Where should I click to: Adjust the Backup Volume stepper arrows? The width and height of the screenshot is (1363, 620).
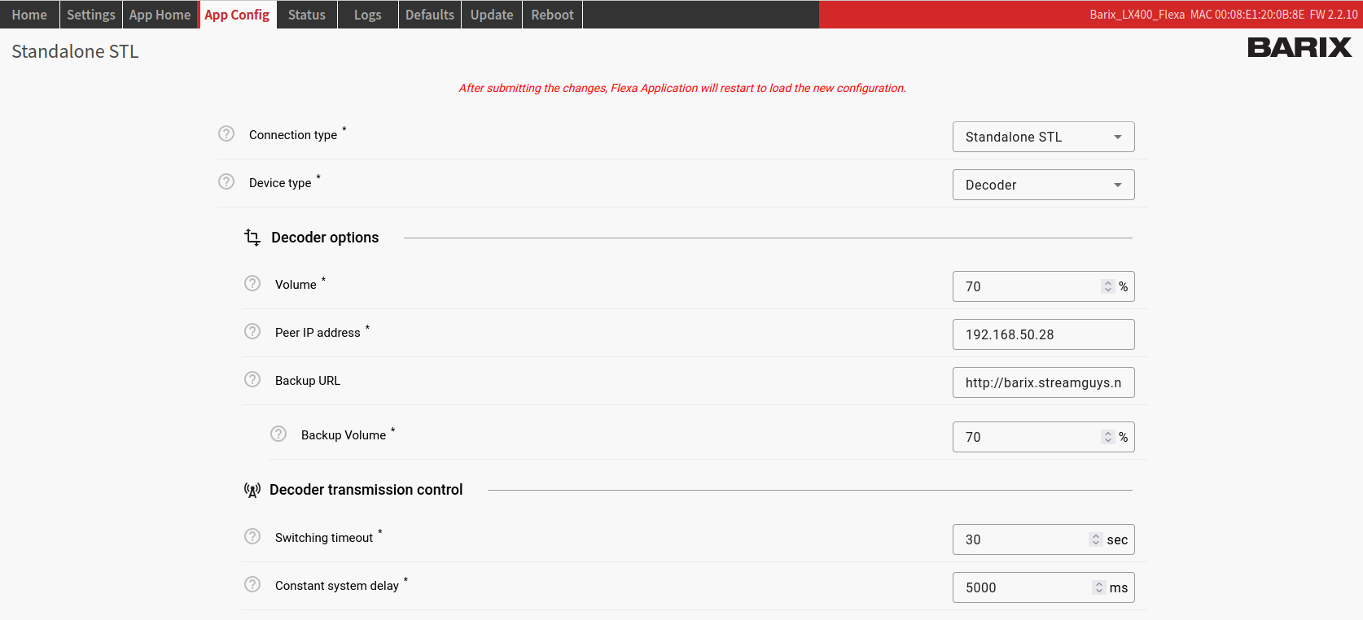pos(1107,437)
